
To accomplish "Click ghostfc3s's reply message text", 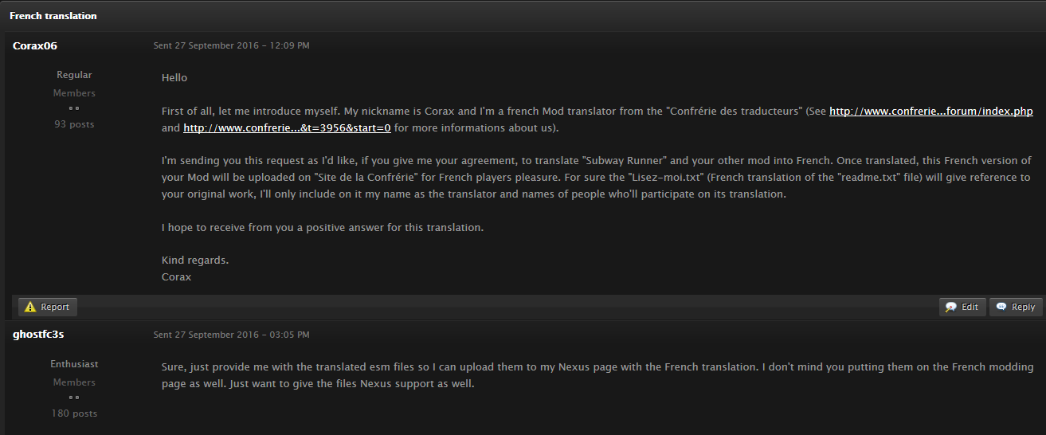I will tap(597, 375).
